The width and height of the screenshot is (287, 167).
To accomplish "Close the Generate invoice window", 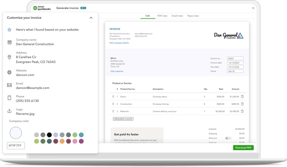I will 253,8.
